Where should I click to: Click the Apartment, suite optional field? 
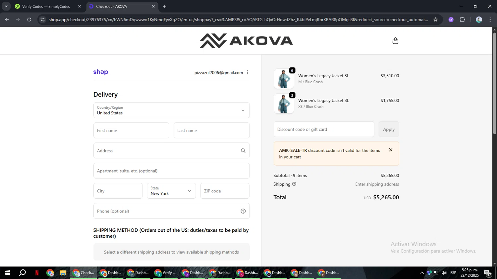[171, 171]
